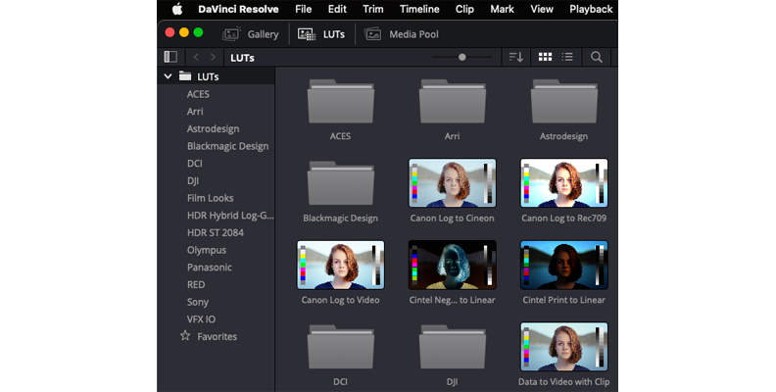The image size is (776, 392).
Task: Select the Astrodesign folder icon in grid
Action: tap(564, 102)
